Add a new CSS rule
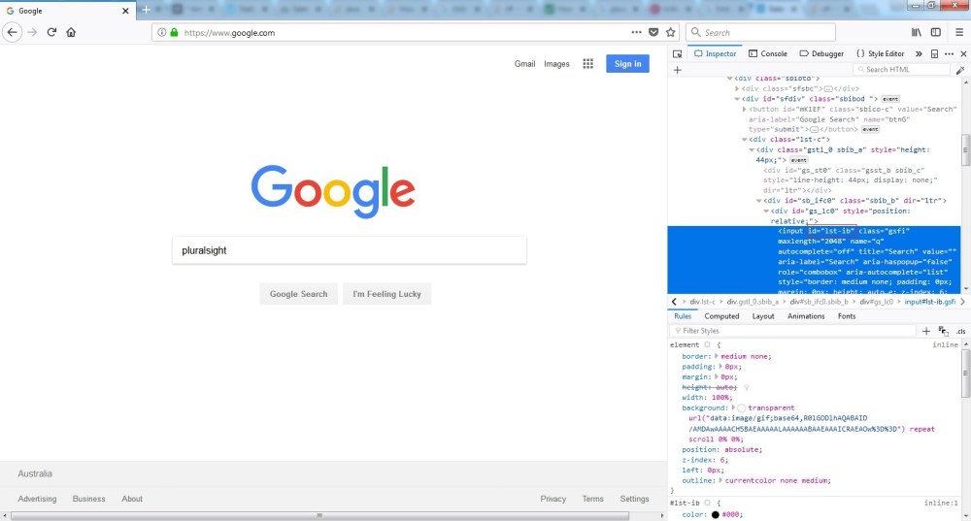Screen dimensions: 971x521 925,331
